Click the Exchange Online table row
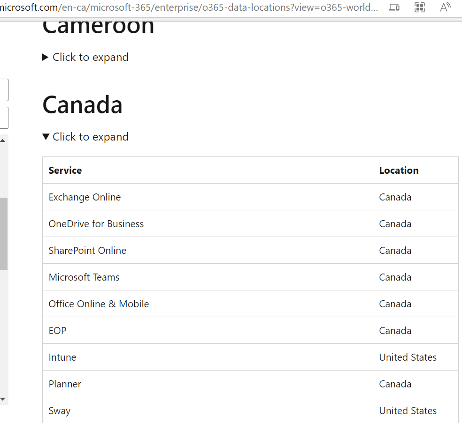The image size is (462, 423). [x=250, y=197]
